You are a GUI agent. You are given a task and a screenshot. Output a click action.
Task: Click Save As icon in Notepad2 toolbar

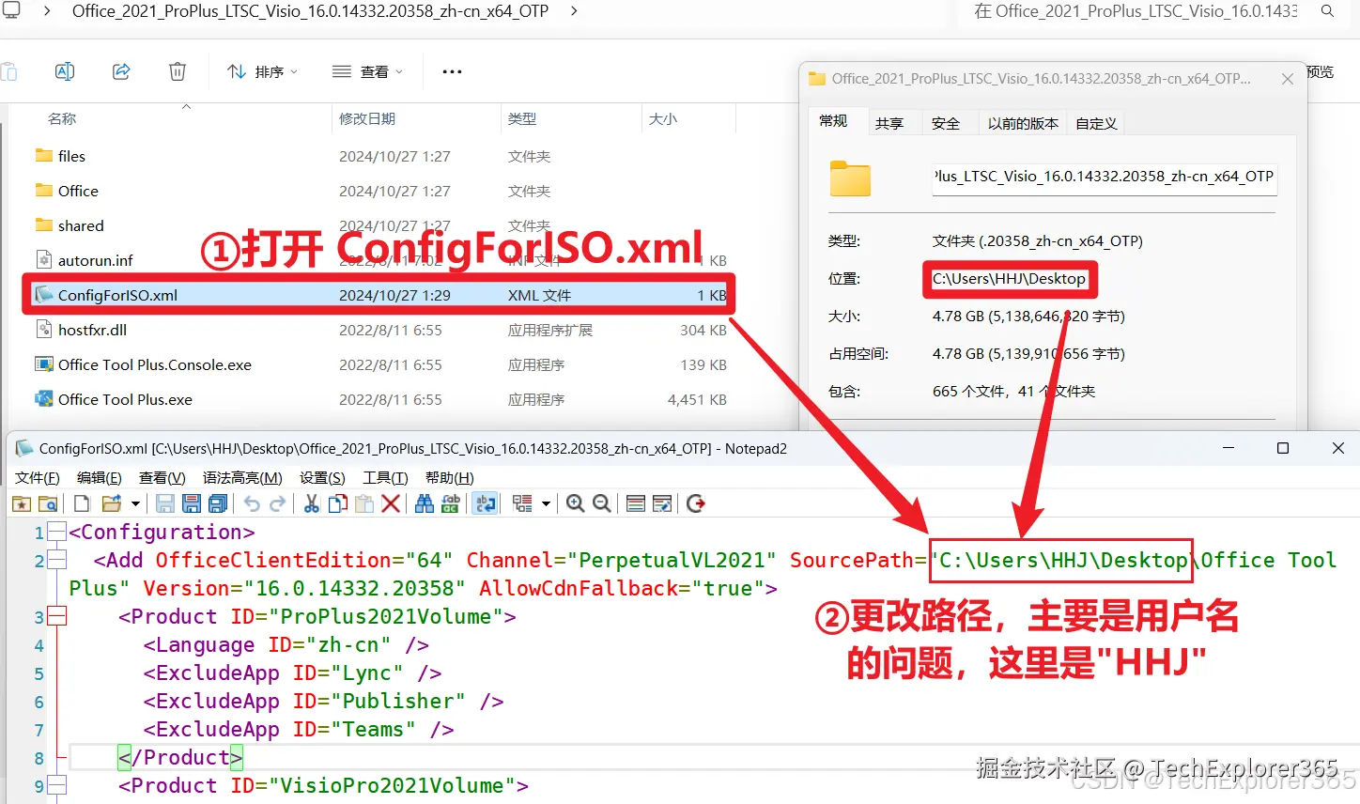[x=192, y=504]
